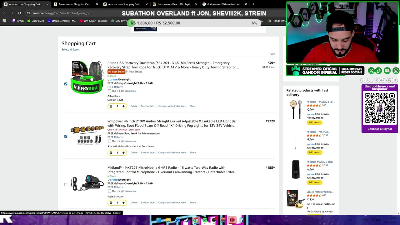The width and height of the screenshot is (400, 225).
Task: Click the FREE Returns link for Willpower light bar
Action: pyautogui.click(x=115, y=137)
